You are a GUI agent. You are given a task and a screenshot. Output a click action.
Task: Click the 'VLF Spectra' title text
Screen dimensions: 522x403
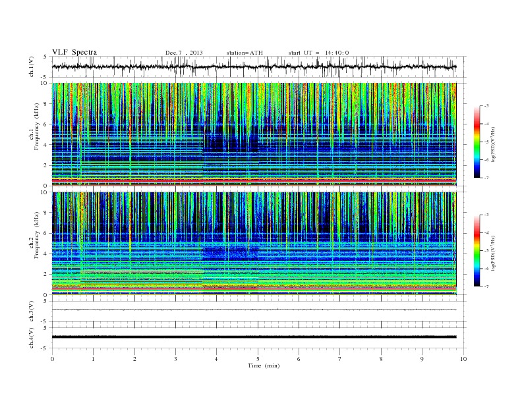tap(74, 52)
